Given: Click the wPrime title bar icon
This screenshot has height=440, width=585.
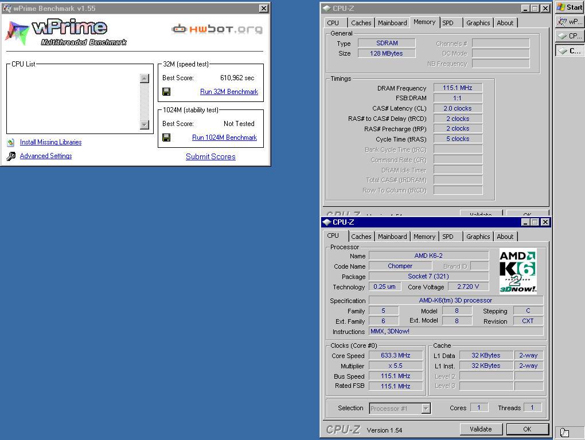Looking at the screenshot, I should point(7,8).
